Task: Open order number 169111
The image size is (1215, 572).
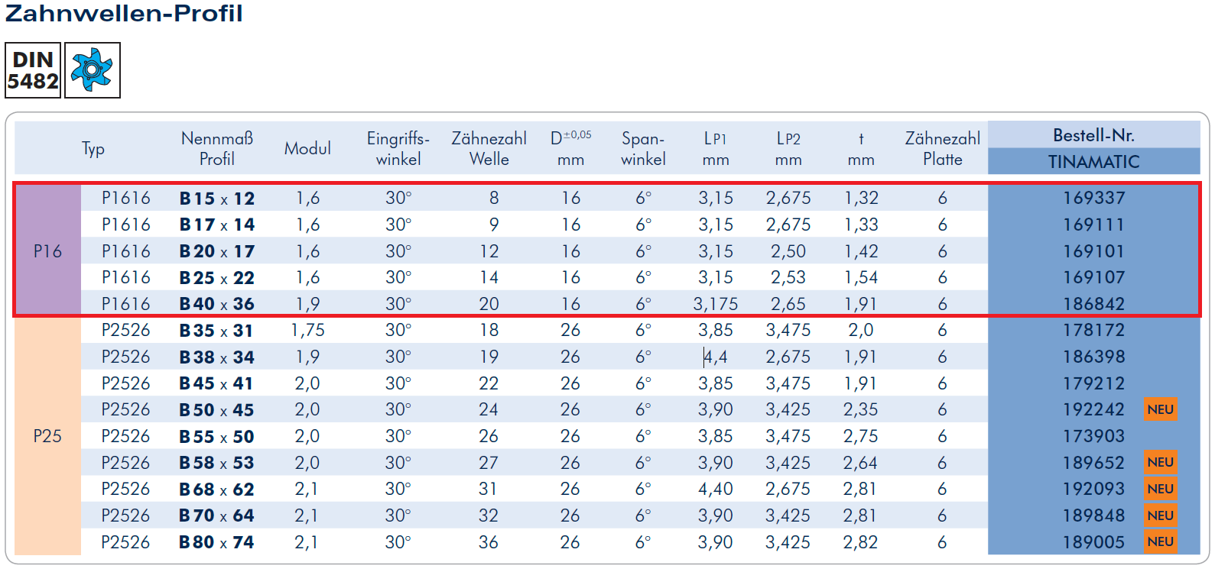Action: point(1093,225)
